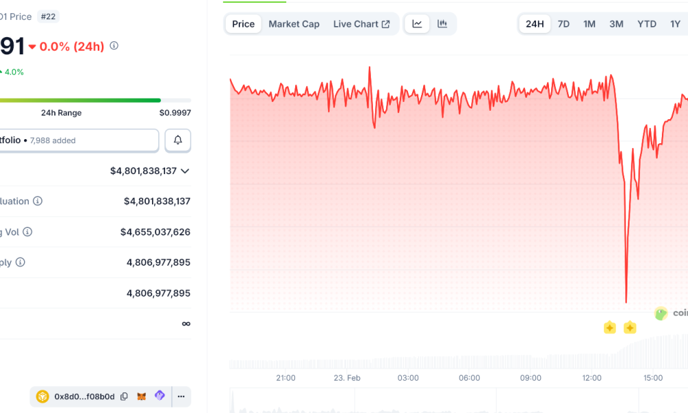Open the ellipsis menu beside the contract address
688x413 pixels.
180,396
